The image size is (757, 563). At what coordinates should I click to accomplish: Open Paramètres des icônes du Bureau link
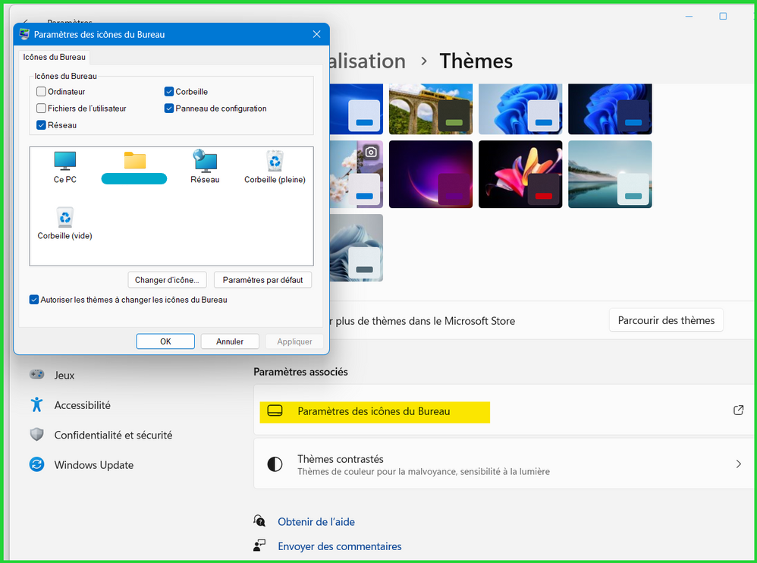[373, 411]
